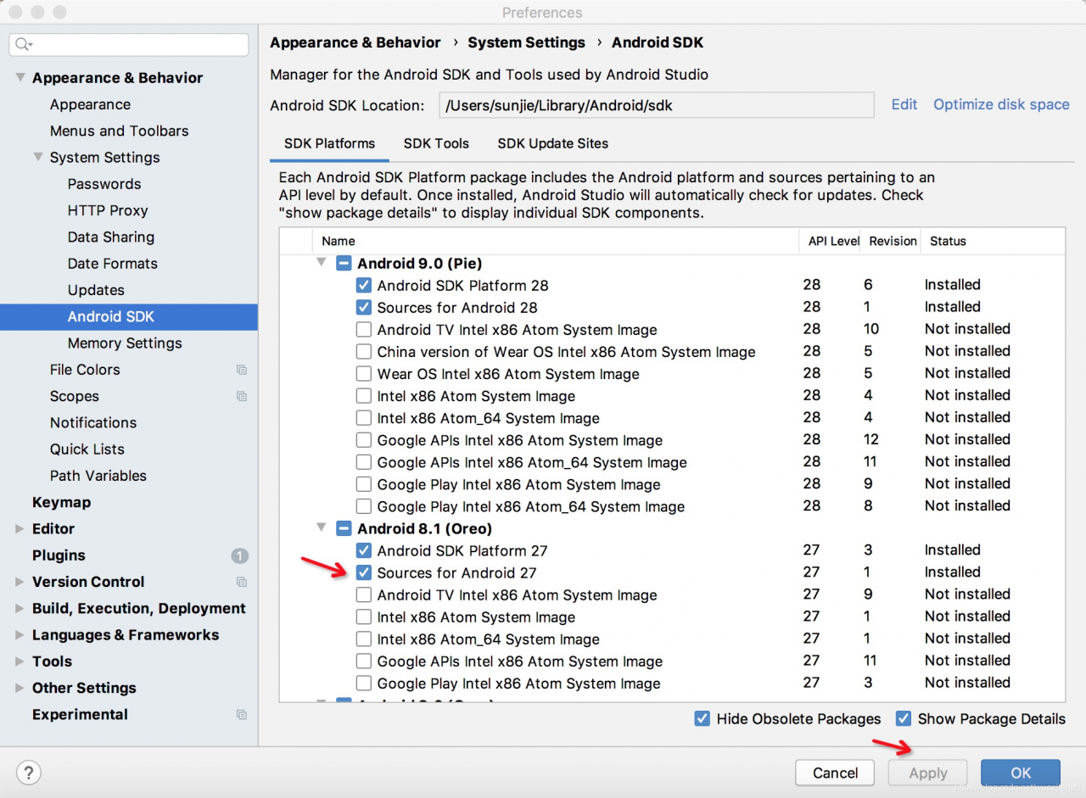This screenshot has height=798, width=1086.
Task: Open the Appearance settings page
Action: coord(90,104)
